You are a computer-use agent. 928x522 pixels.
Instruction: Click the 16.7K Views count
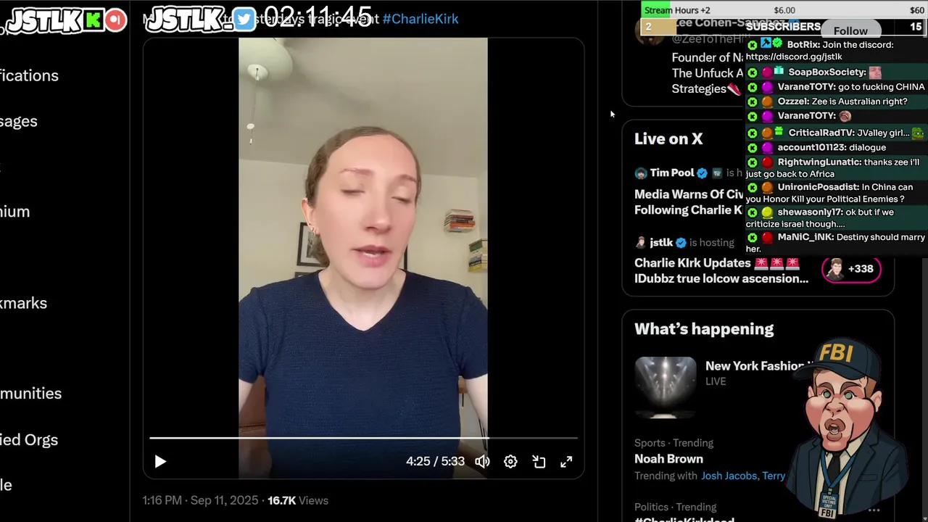pos(298,500)
